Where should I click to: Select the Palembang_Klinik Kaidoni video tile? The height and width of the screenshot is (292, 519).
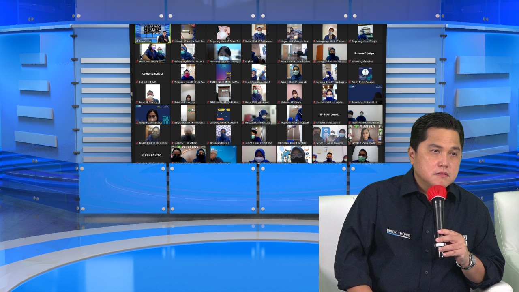[365, 94]
